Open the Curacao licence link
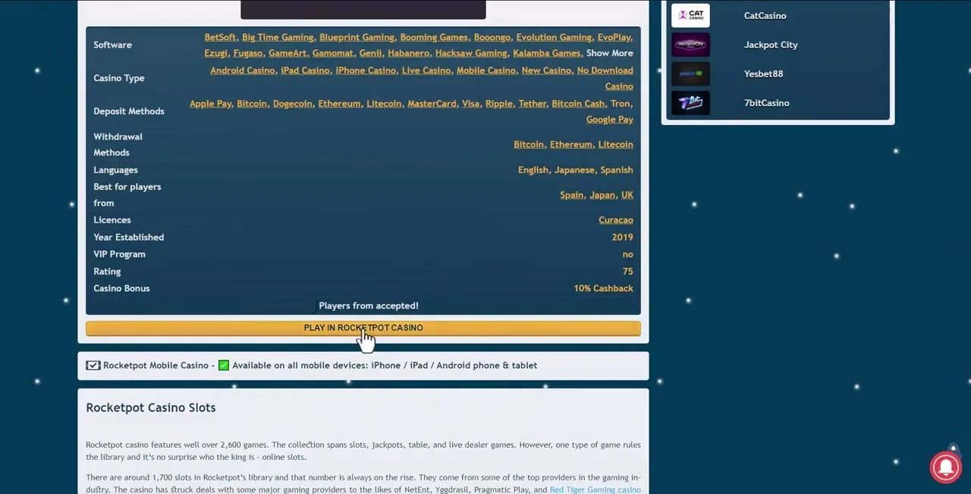 [x=616, y=220]
